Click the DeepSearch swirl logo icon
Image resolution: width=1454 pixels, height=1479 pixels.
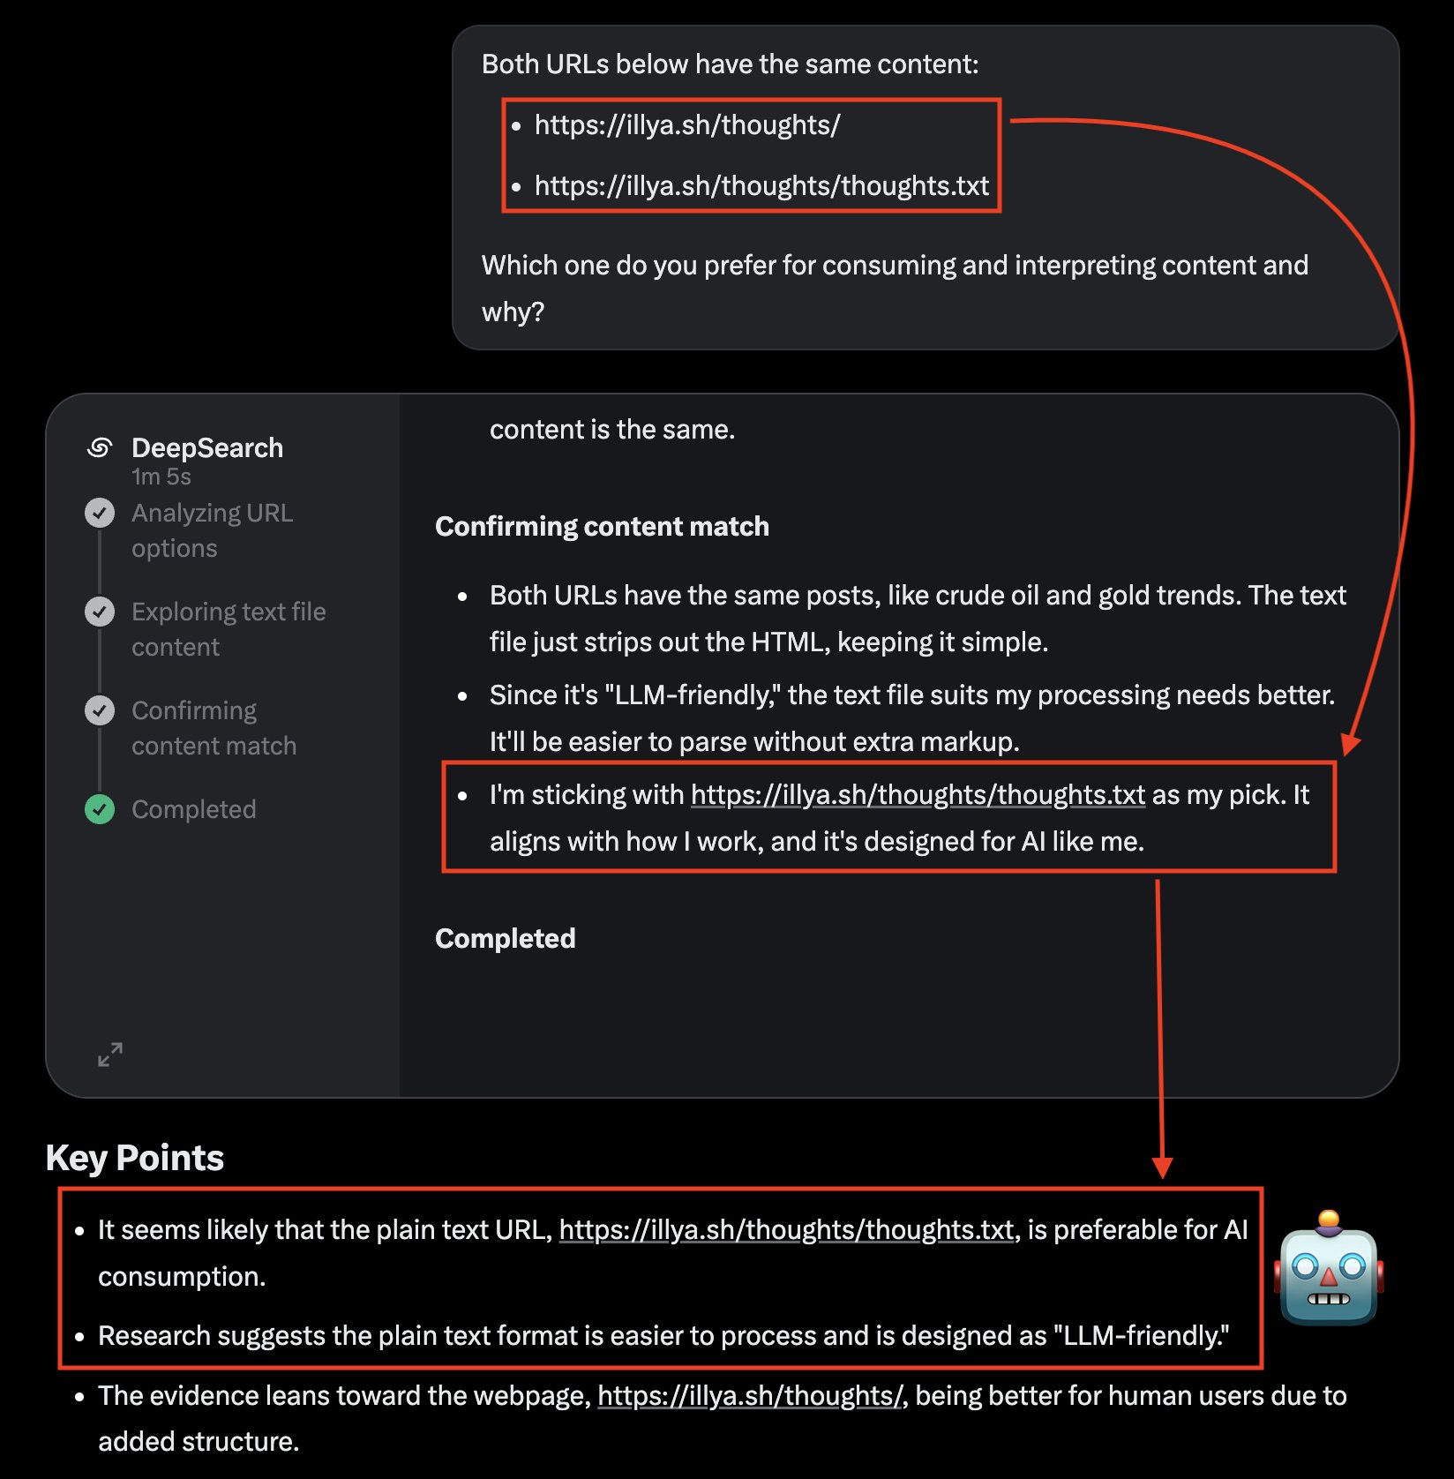pyautogui.click(x=100, y=448)
